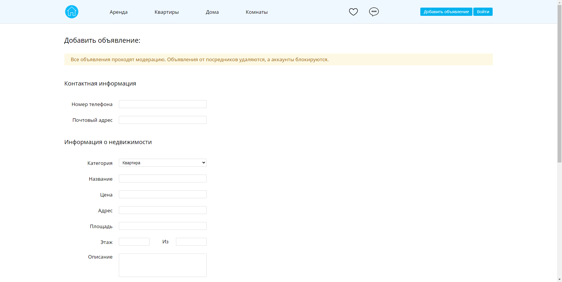The height and width of the screenshot is (282, 562).
Task: Click the Добавить объявление button
Action: tap(446, 12)
